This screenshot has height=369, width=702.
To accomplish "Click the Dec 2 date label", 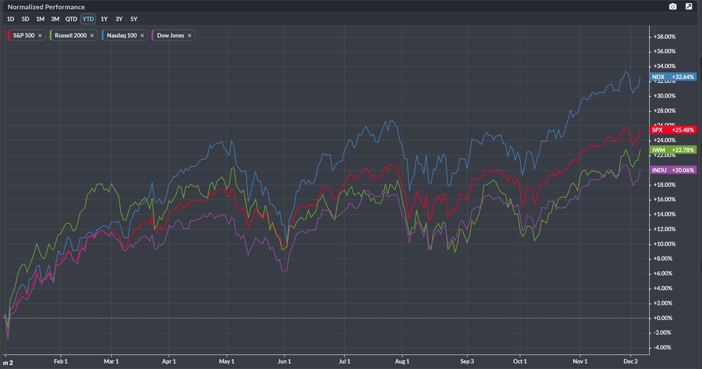I will click(x=631, y=361).
